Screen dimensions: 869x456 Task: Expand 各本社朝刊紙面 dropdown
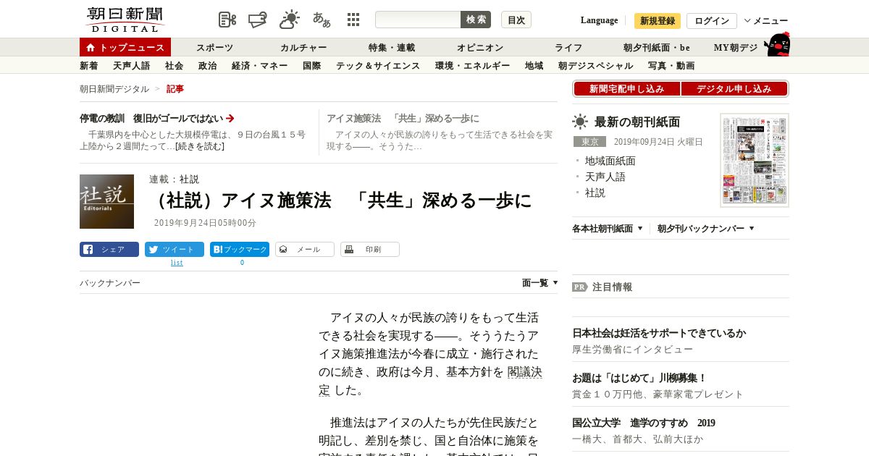point(607,229)
